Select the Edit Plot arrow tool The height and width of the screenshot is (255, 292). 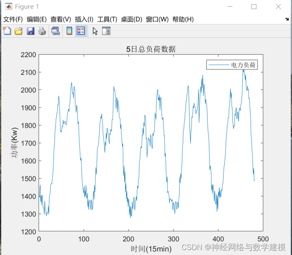click(x=95, y=31)
